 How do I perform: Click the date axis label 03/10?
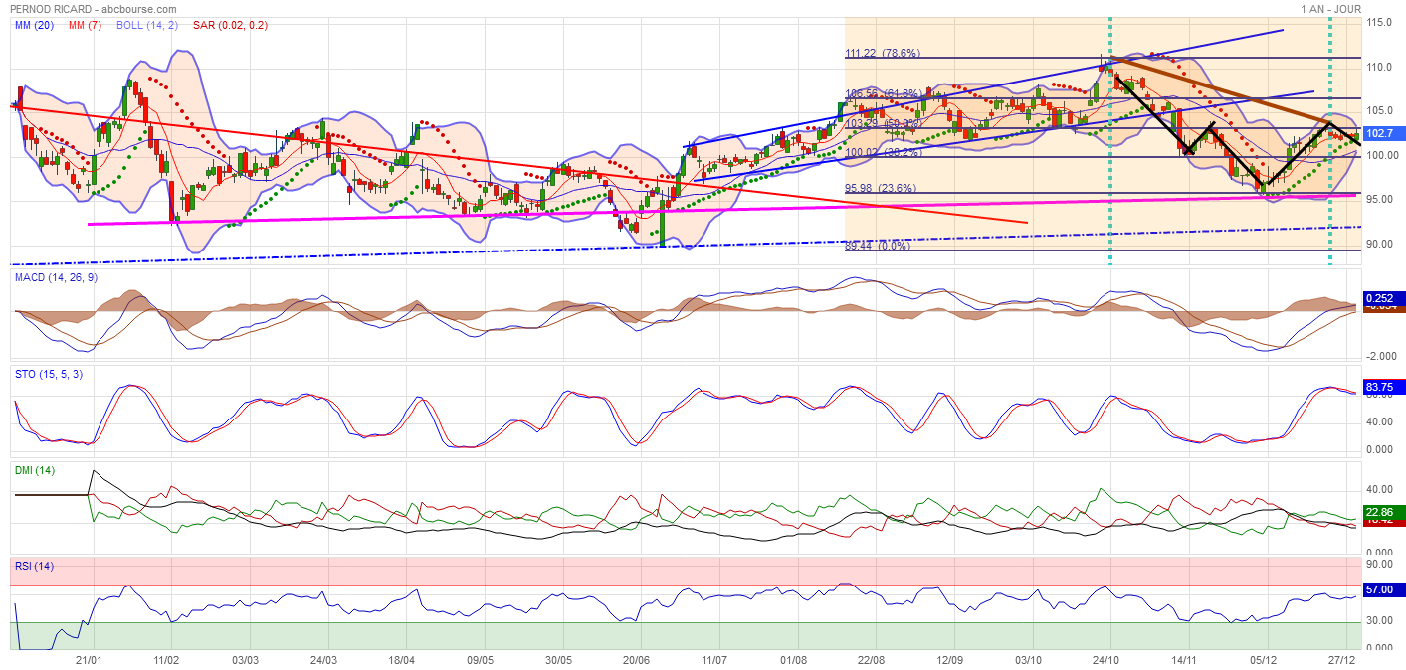pos(1029,659)
